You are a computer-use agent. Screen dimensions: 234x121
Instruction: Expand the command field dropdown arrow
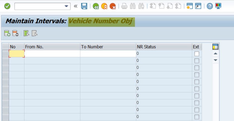[66, 6]
